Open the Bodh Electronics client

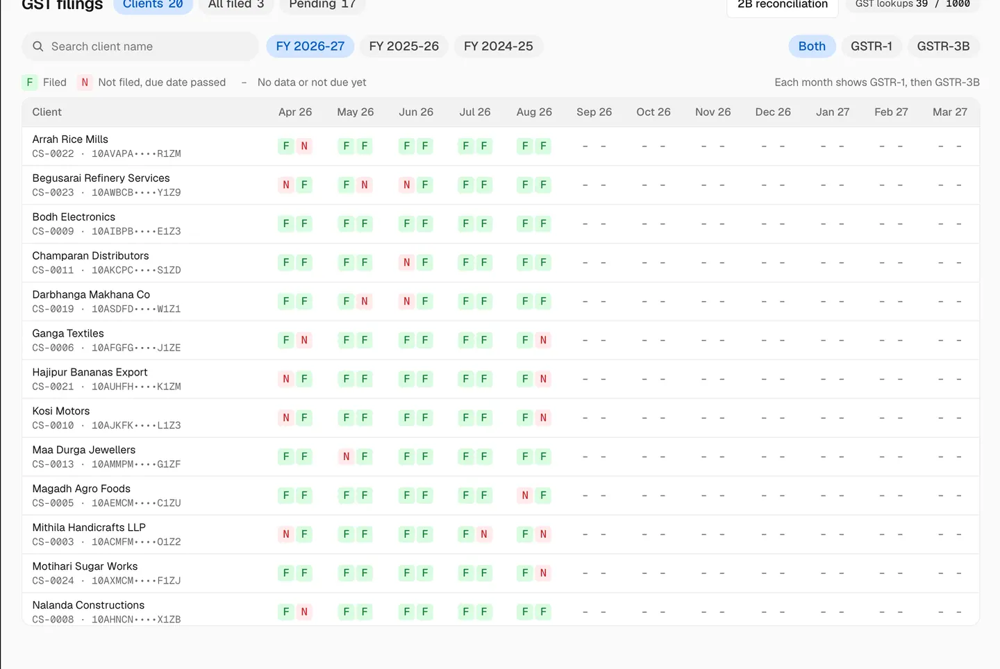(74, 217)
